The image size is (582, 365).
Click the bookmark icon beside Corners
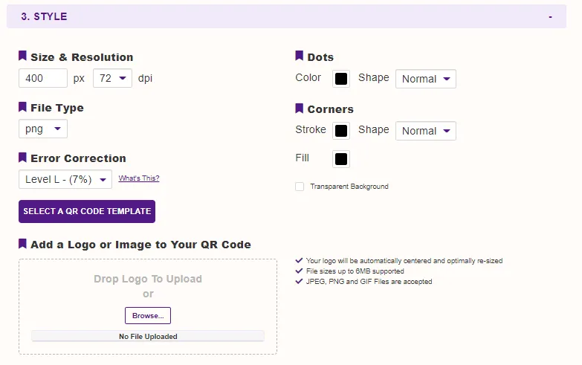[x=299, y=109]
